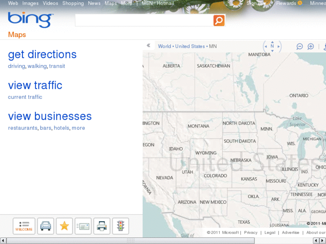Zoom out with the minus magnifier
Screen dimensions: 326x244
300,47
